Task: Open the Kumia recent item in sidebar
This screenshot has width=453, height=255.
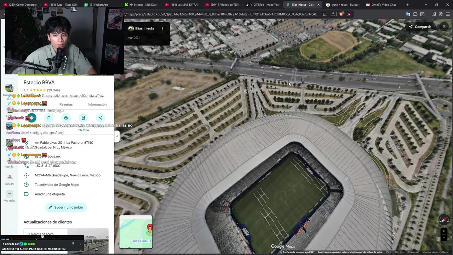Action: tap(9, 162)
